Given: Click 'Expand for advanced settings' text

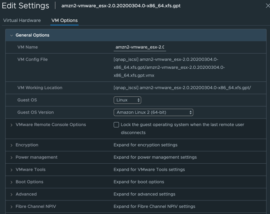Looking at the screenshot, I should tap(144, 194).
